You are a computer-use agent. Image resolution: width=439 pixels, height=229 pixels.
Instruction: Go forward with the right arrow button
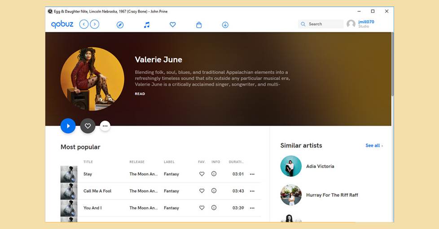[95, 24]
